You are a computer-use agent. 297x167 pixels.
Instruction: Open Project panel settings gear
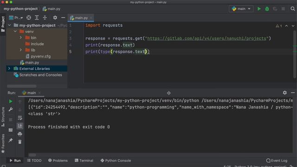click(55, 18)
